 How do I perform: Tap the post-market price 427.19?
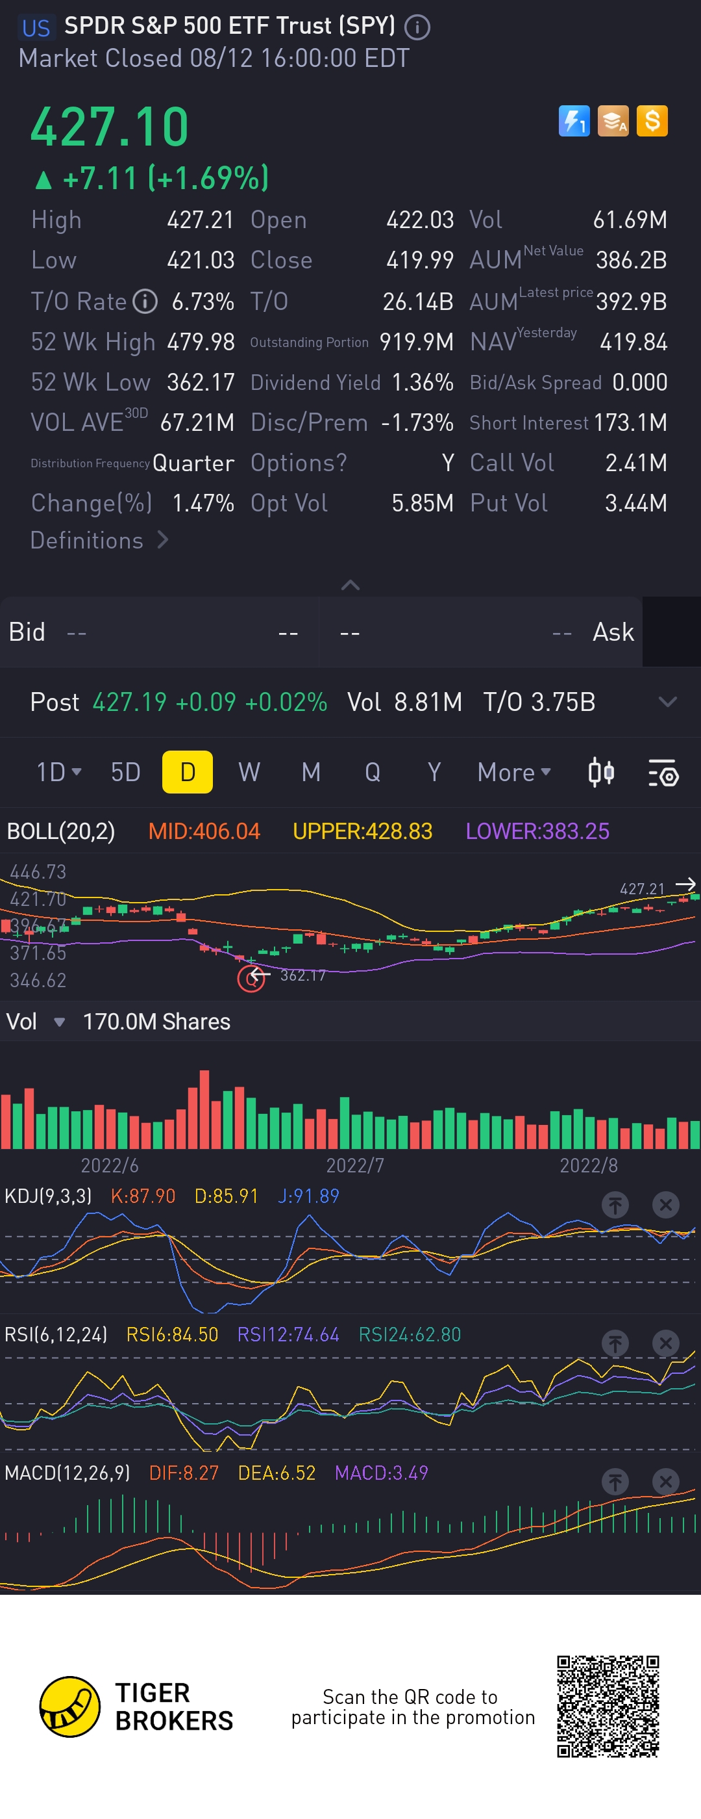(x=130, y=702)
